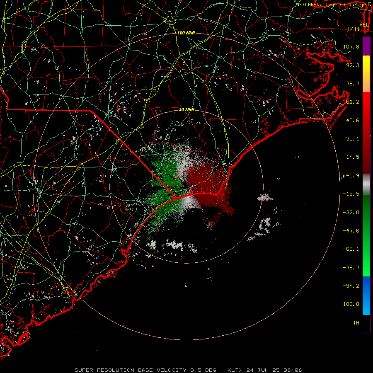Click the -78.7 legend value
The width and height of the screenshot is (373, 373).
(351, 268)
